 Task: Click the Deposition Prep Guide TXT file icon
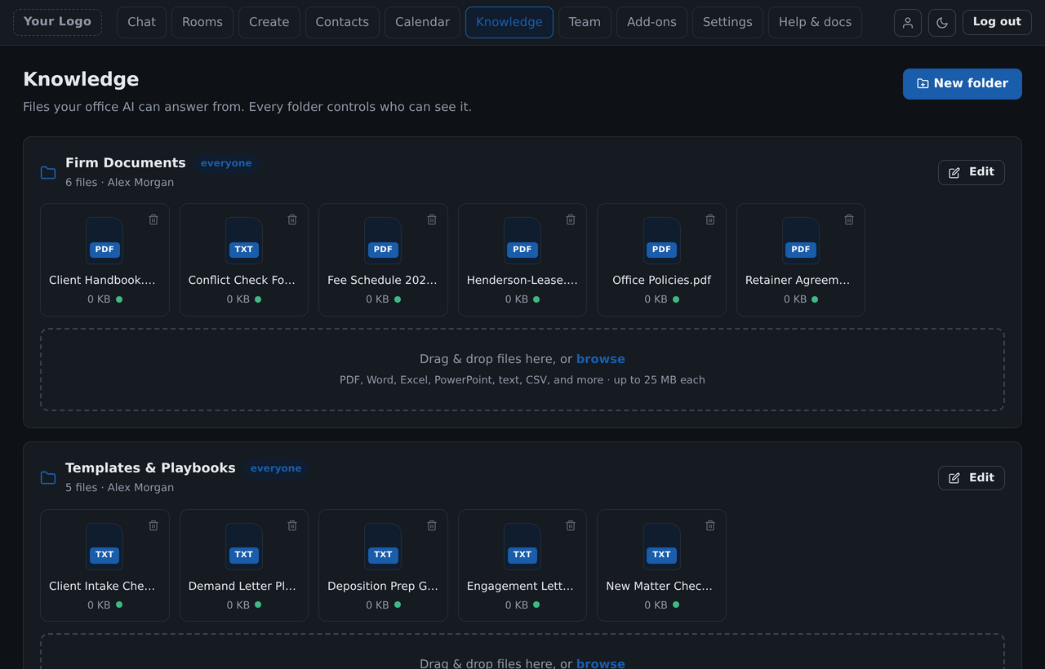[x=383, y=546]
